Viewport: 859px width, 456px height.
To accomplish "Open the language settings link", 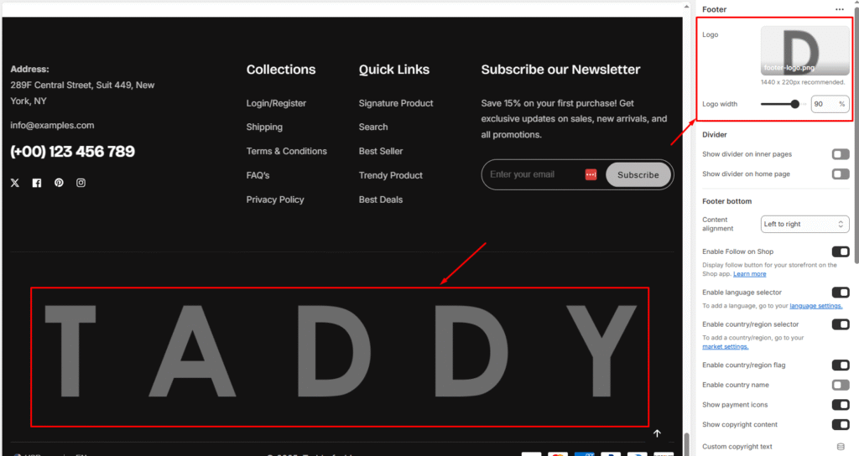I will pyautogui.click(x=815, y=306).
